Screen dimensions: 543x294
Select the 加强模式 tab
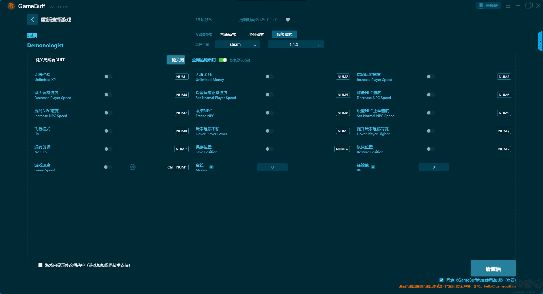click(256, 34)
